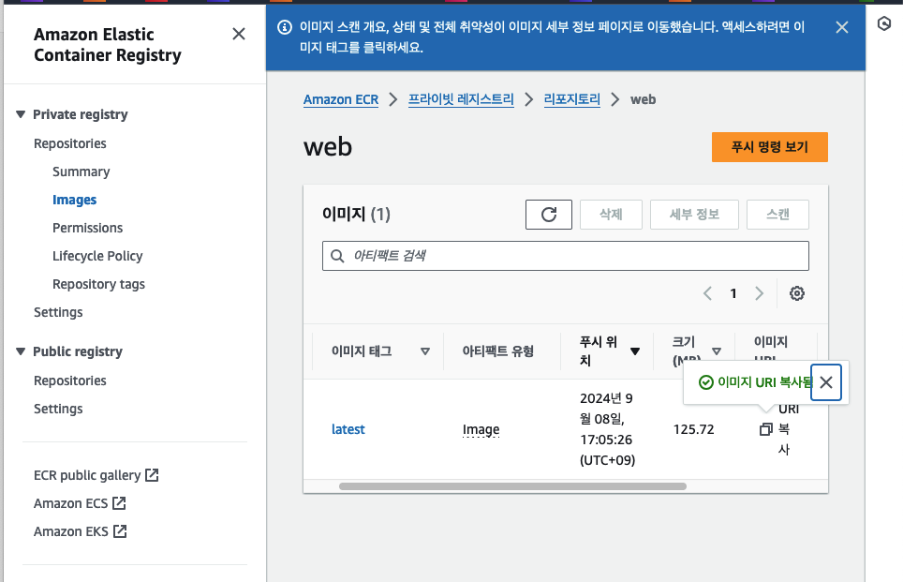
Task: Open Private registry Repositories
Action: [70, 143]
